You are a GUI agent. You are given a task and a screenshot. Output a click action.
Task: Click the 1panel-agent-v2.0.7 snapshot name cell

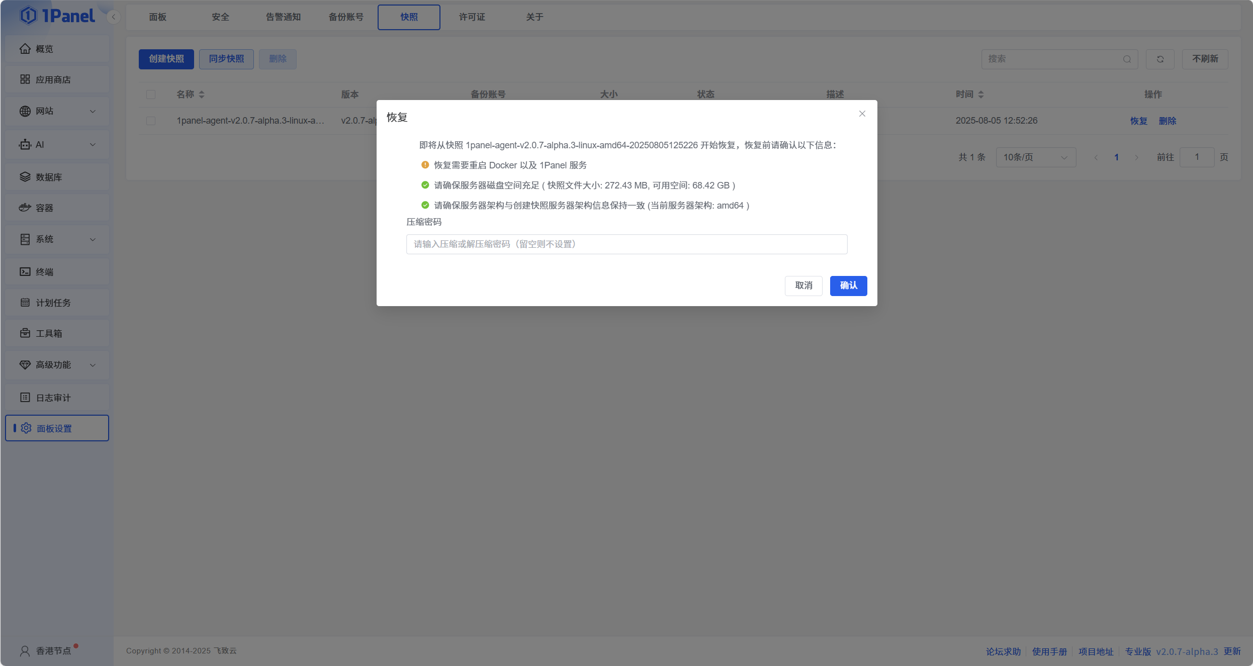(x=250, y=121)
